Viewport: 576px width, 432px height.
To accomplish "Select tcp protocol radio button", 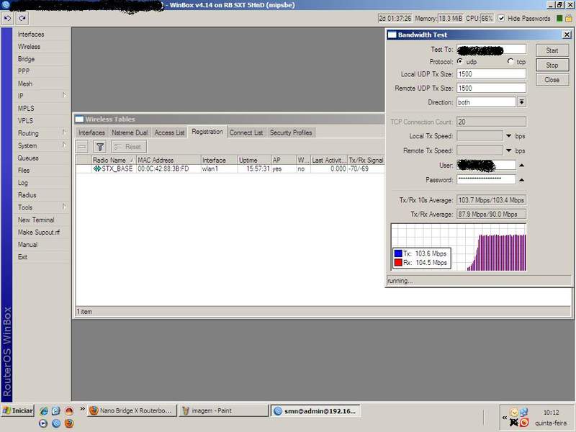I will pos(510,61).
